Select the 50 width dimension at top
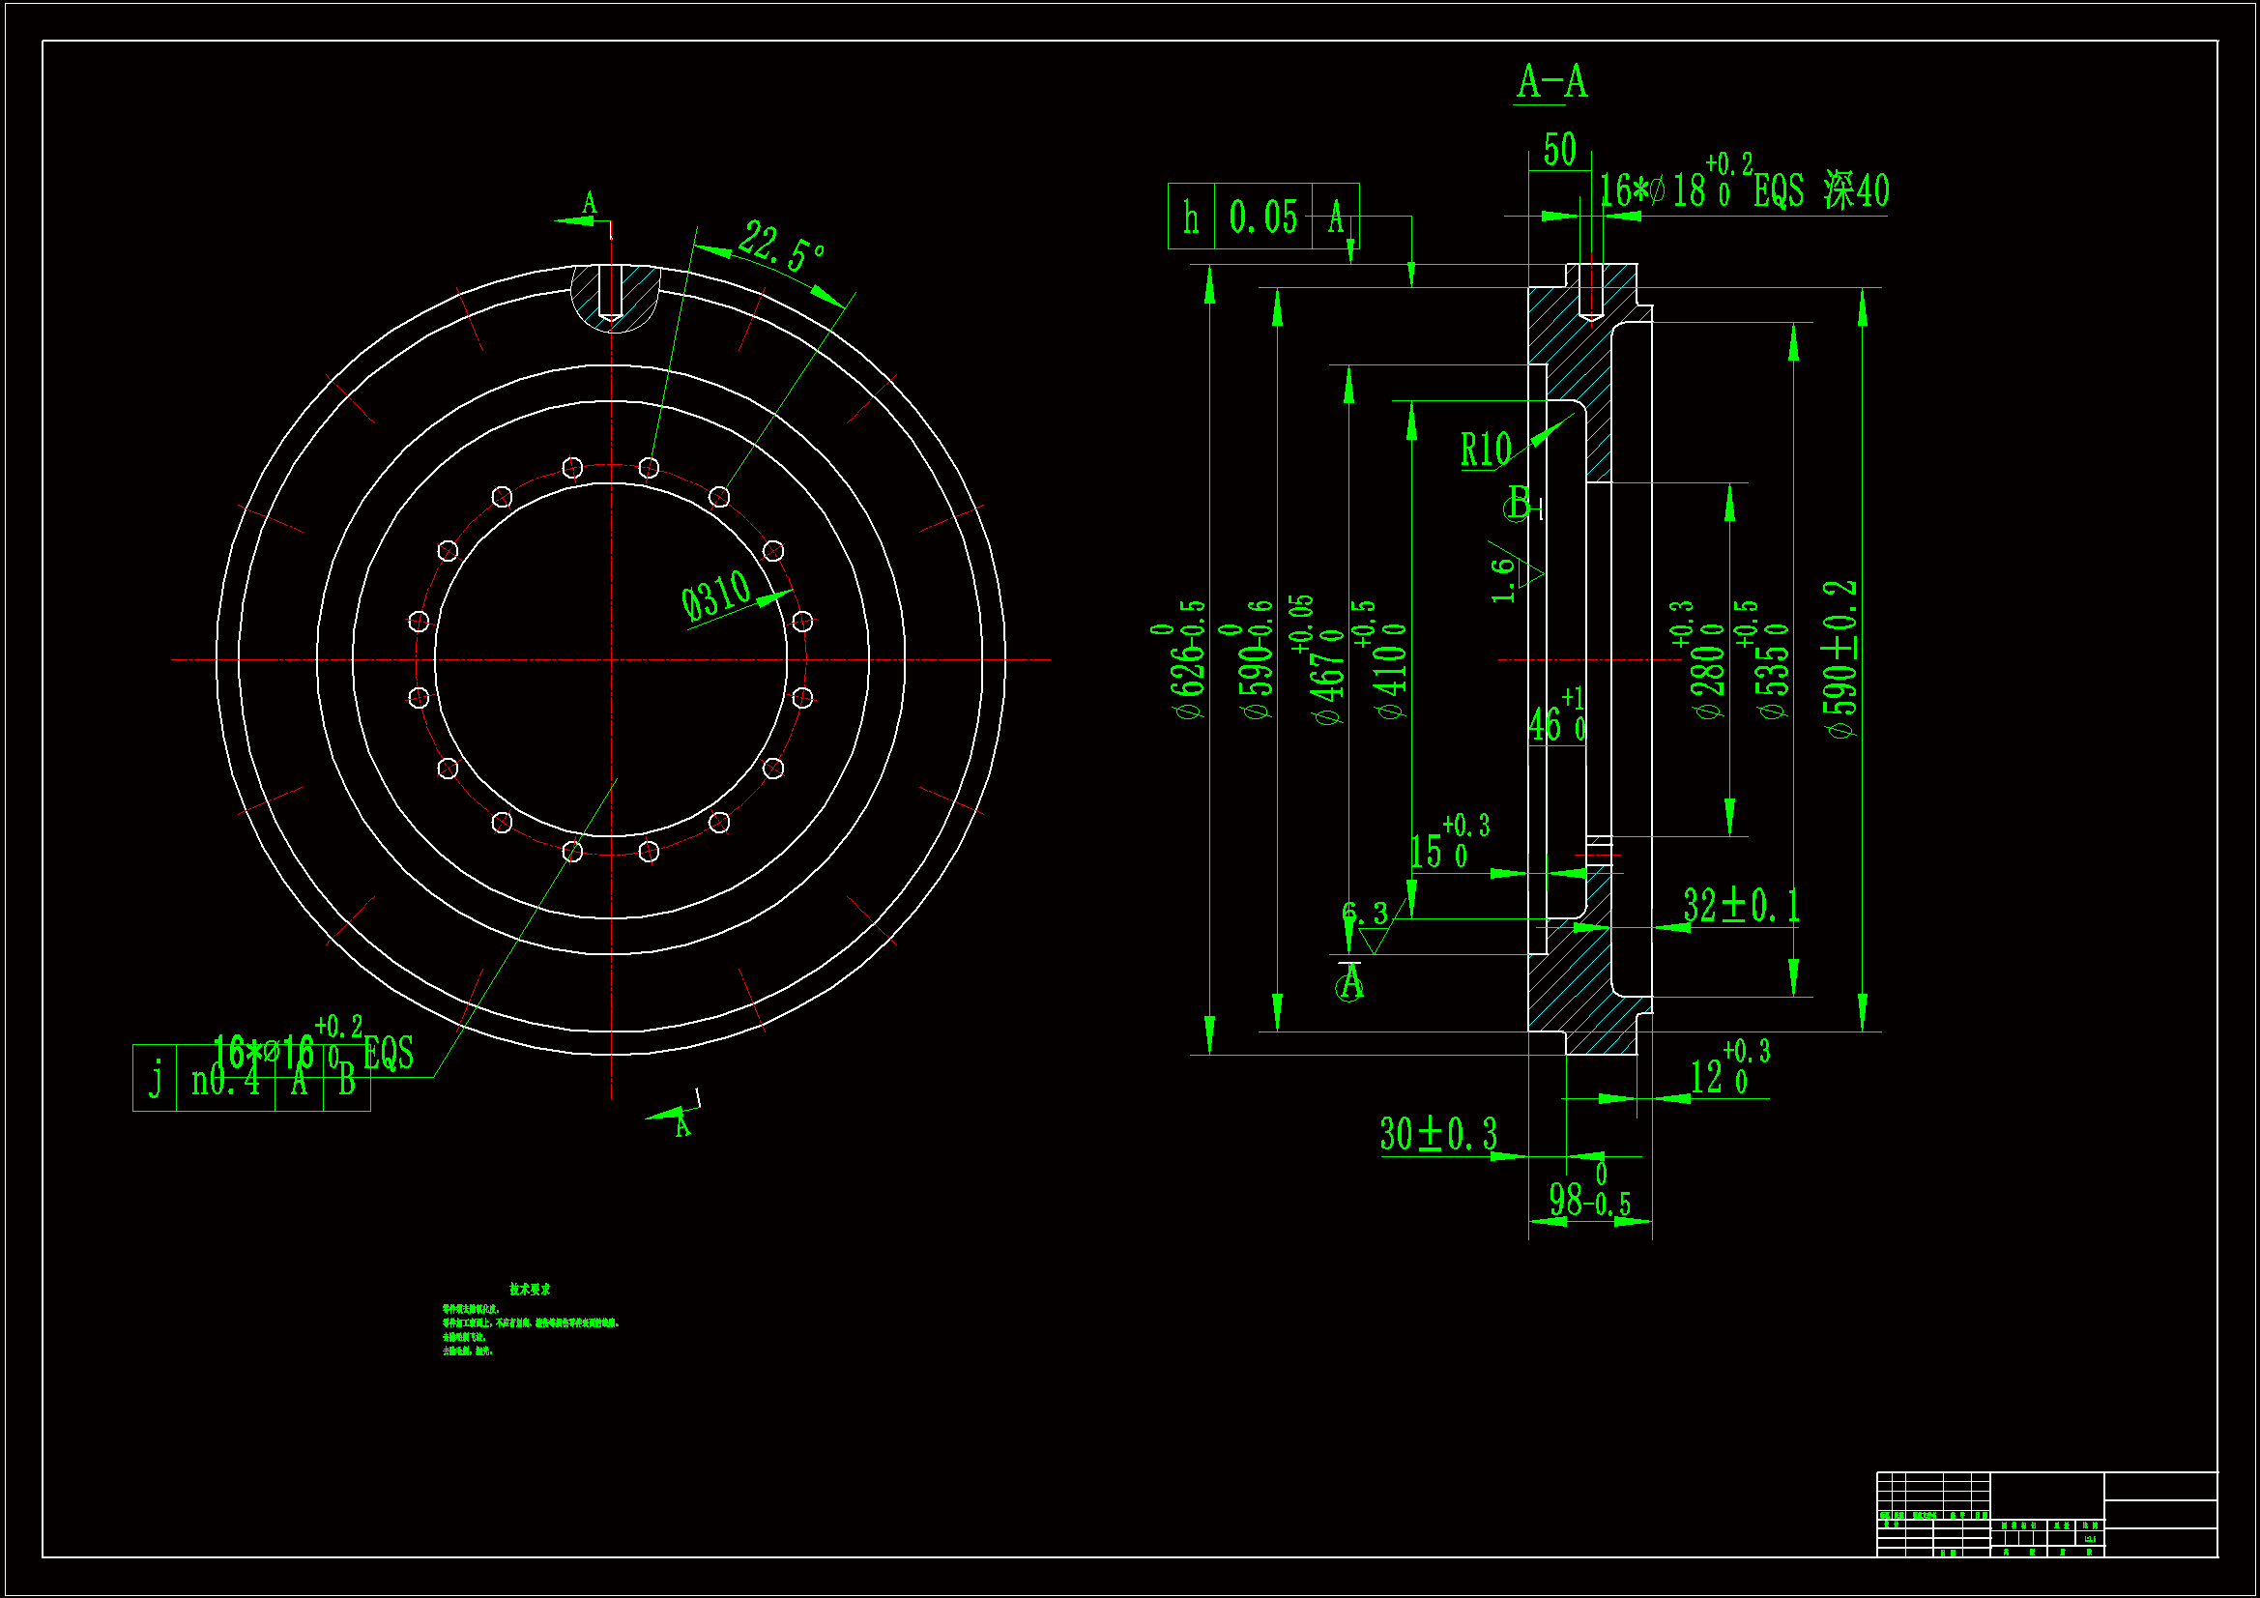Screen dimensions: 2260x1598 coord(1559,150)
